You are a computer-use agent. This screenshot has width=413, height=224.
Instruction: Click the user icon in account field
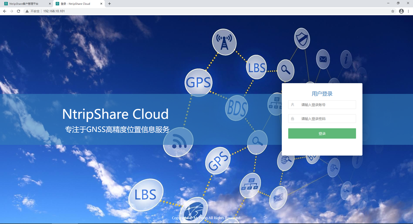(293, 105)
